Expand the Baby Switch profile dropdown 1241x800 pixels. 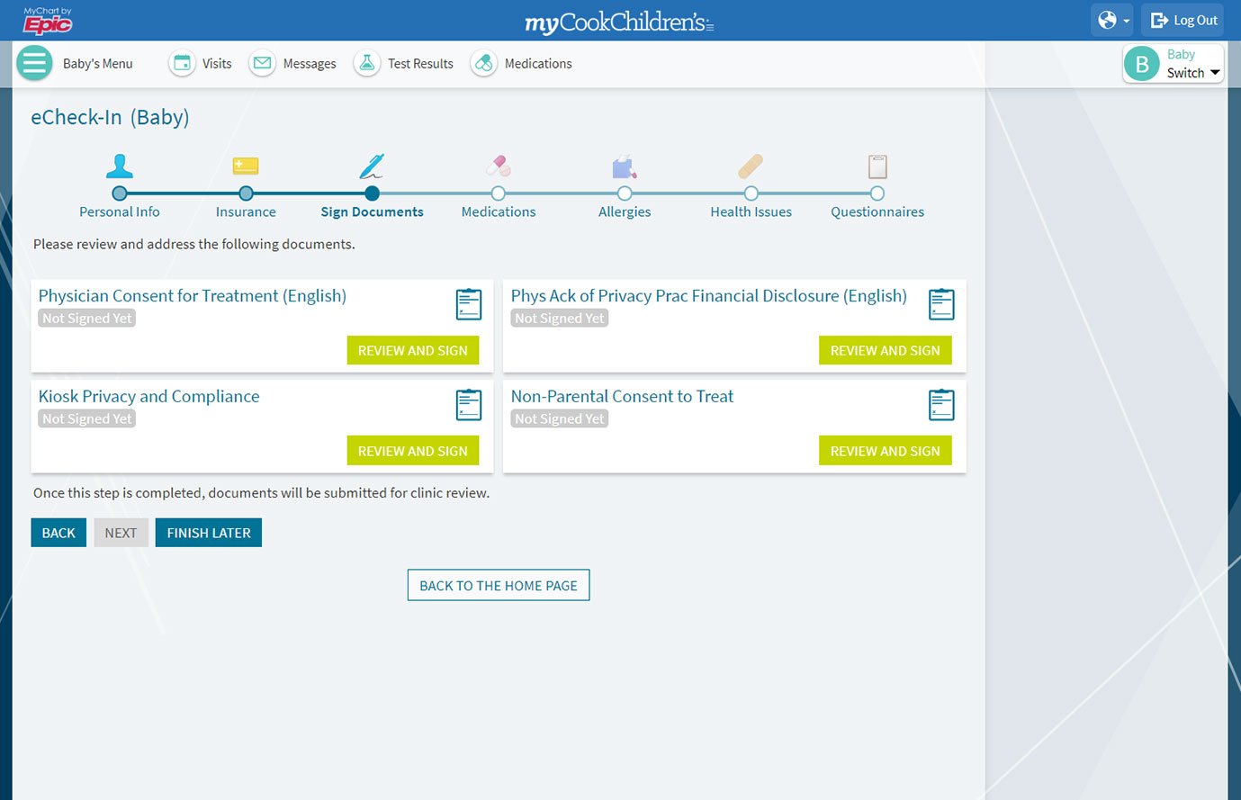pos(1173,64)
